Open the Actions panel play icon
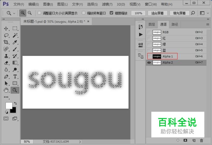212x145 pixels. pos(141,34)
